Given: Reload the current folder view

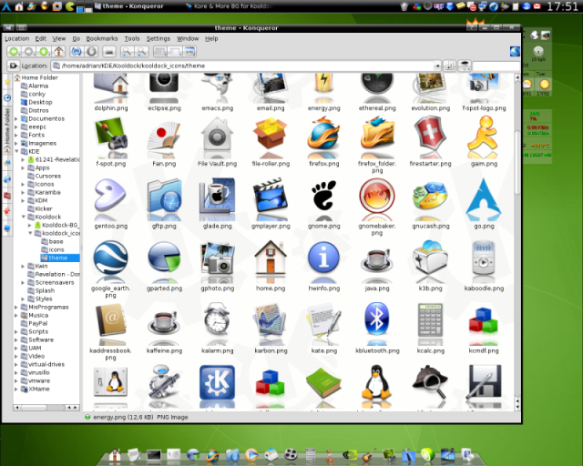Looking at the screenshot, I should [x=77, y=51].
